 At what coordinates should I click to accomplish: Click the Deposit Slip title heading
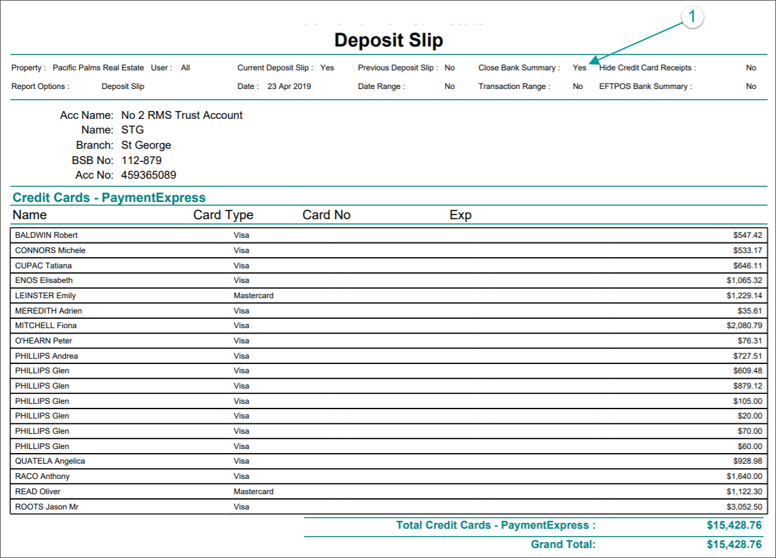click(x=389, y=40)
